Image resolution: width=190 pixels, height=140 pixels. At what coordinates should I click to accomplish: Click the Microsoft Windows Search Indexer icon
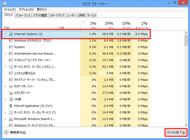[11, 119]
